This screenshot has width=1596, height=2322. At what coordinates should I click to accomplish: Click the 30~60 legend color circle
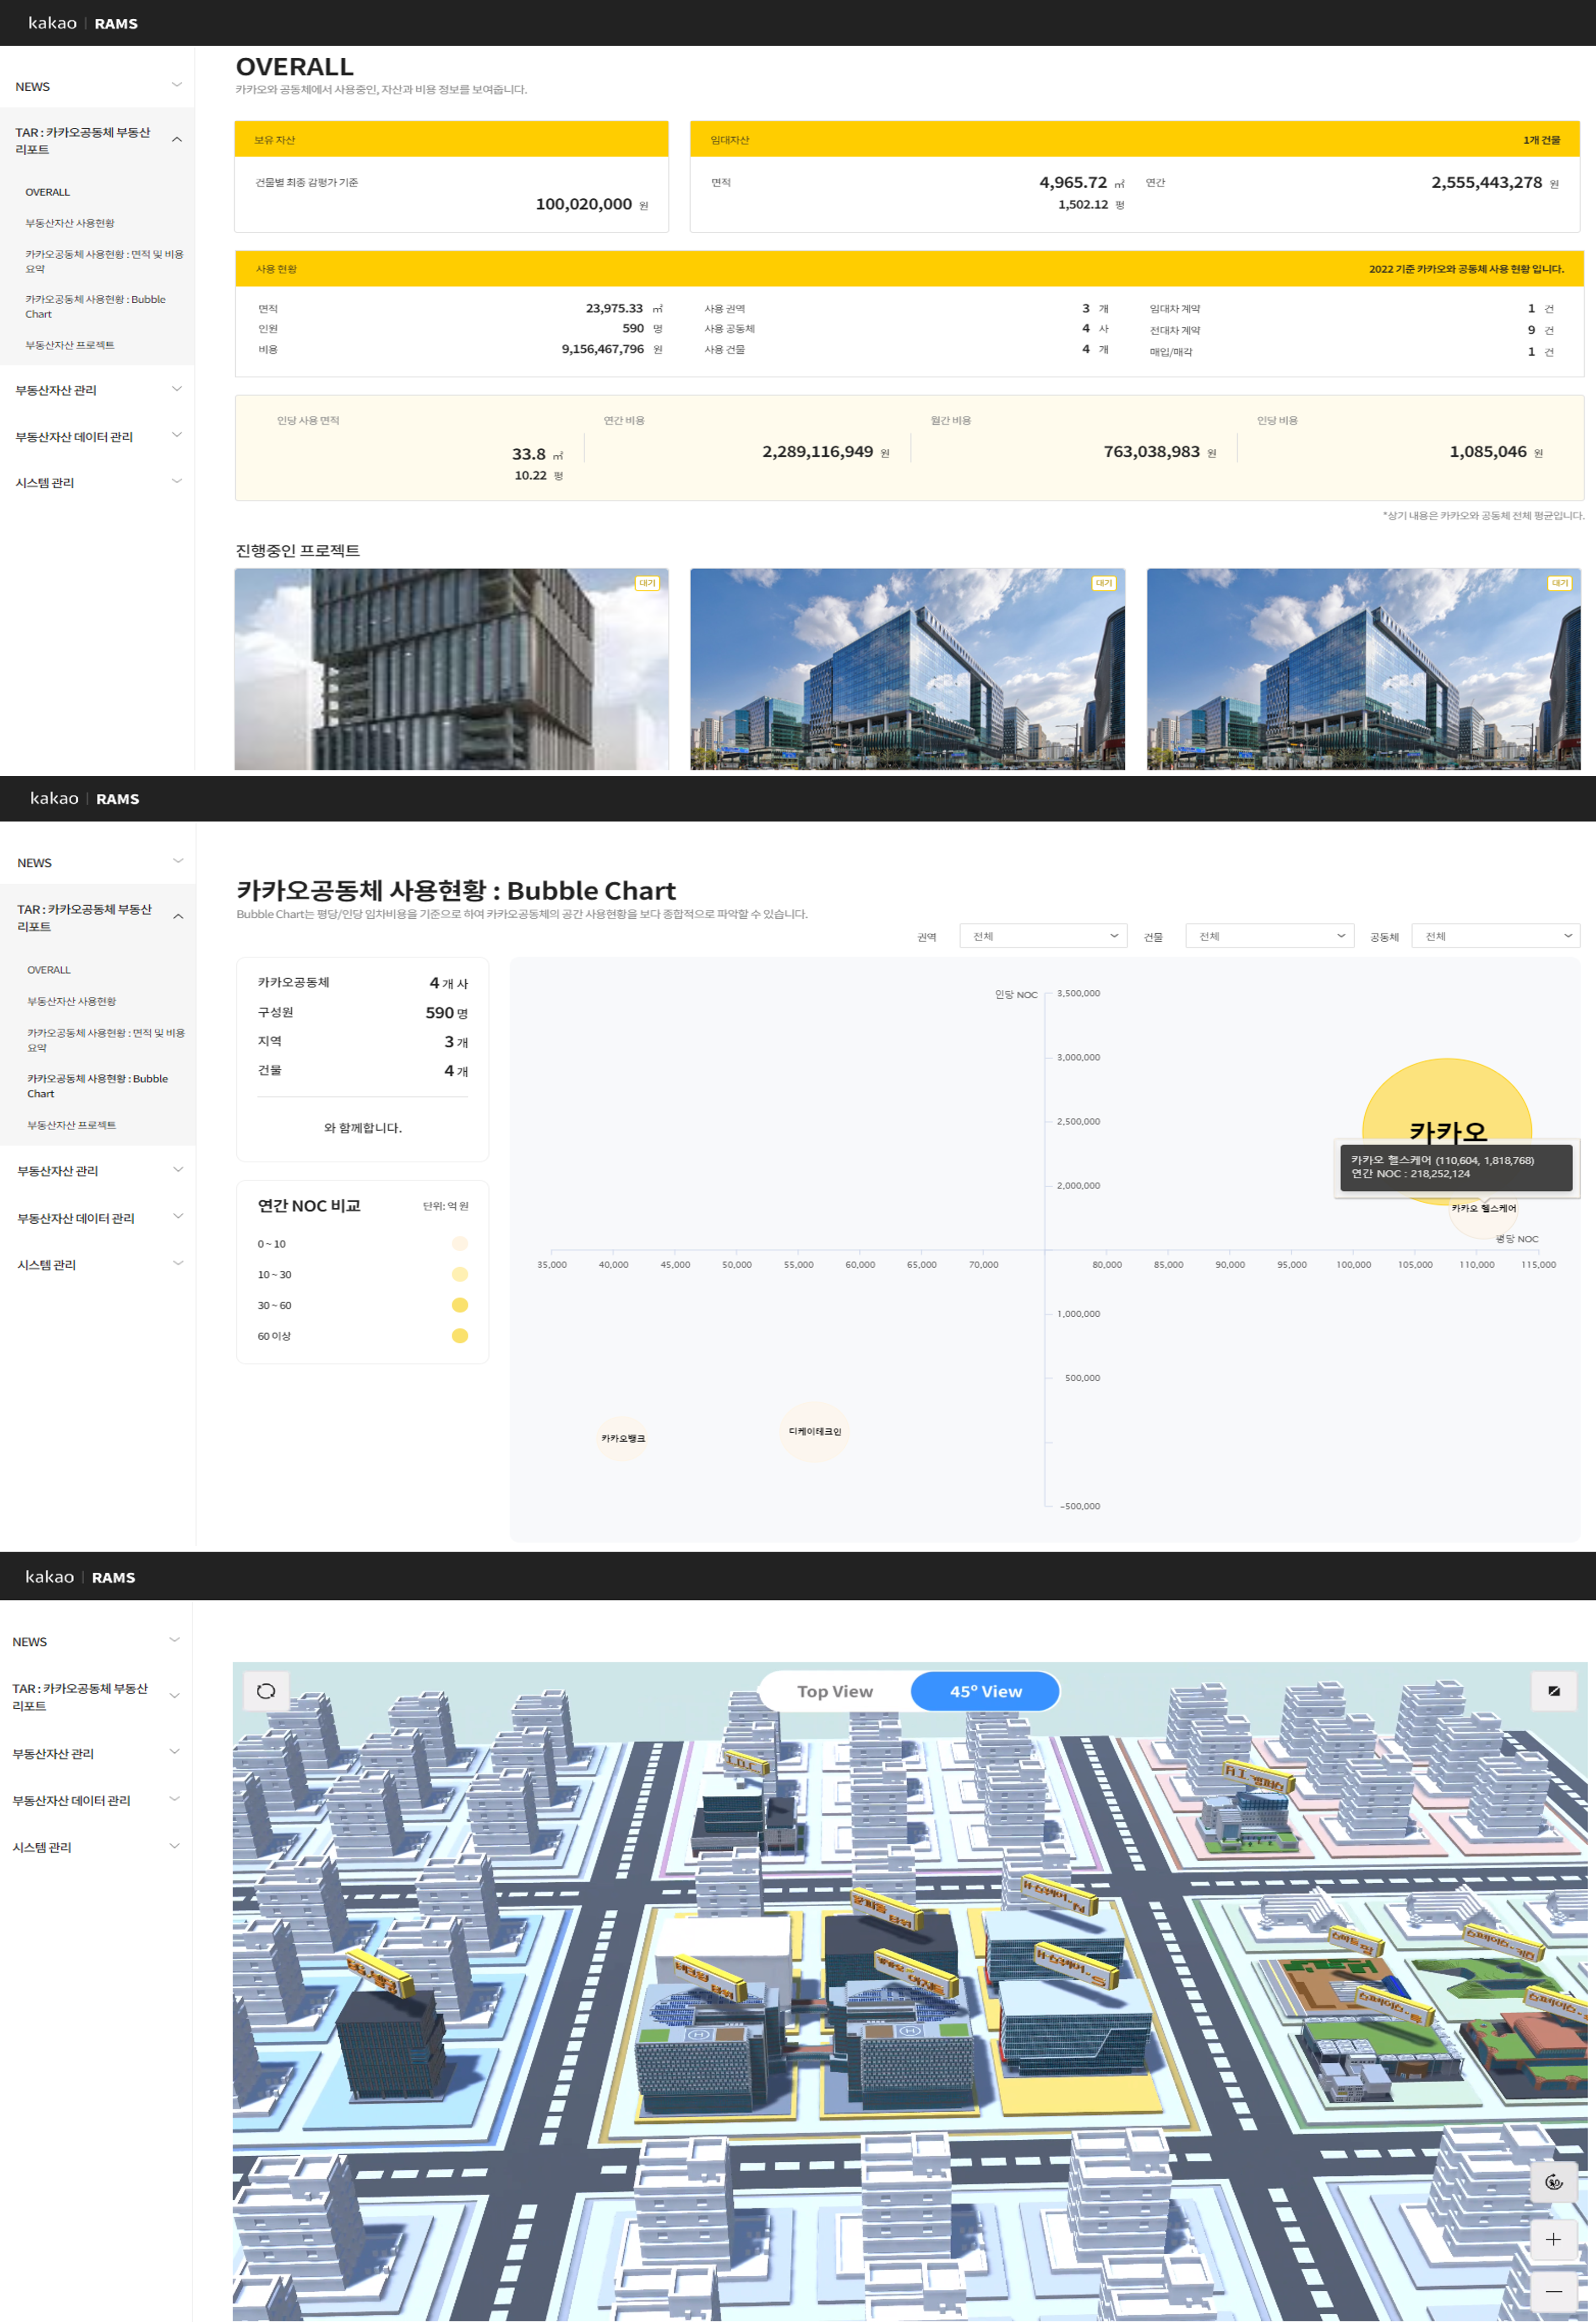click(460, 1304)
